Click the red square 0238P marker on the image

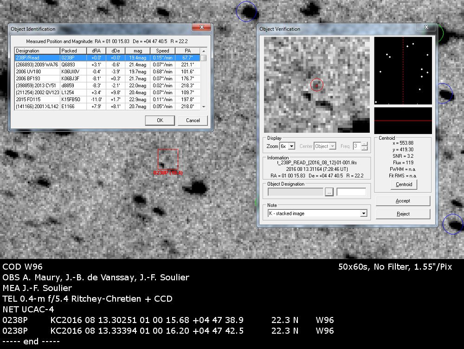[168, 159]
